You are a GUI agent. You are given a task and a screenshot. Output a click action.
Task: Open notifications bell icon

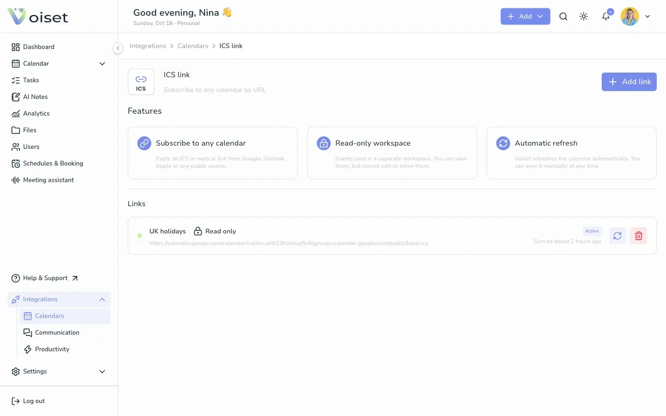pyautogui.click(x=605, y=16)
